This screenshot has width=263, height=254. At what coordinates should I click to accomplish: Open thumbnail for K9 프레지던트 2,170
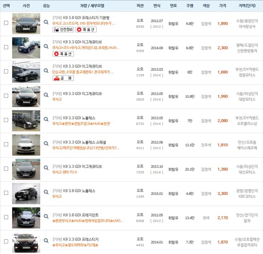coord(26,218)
